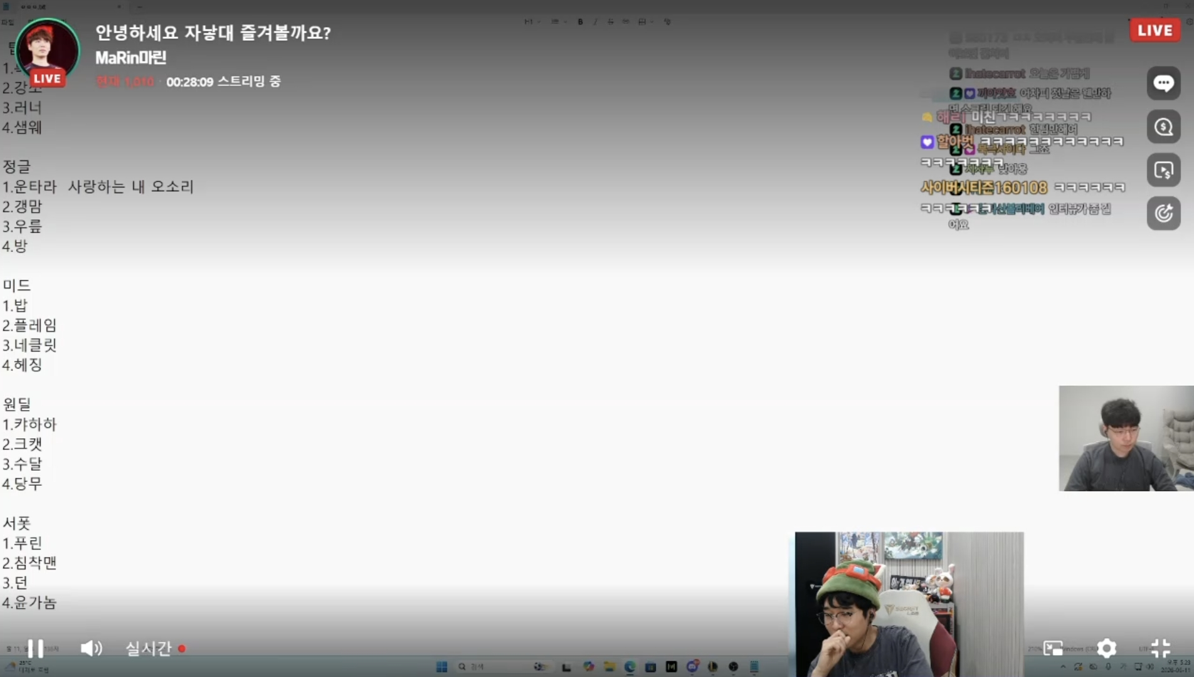Click the 4.윤가놈 line
1194x677 pixels.
click(29, 602)
